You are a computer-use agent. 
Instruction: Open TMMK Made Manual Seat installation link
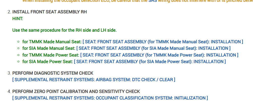pyautogui.click(x=163, y=42)
